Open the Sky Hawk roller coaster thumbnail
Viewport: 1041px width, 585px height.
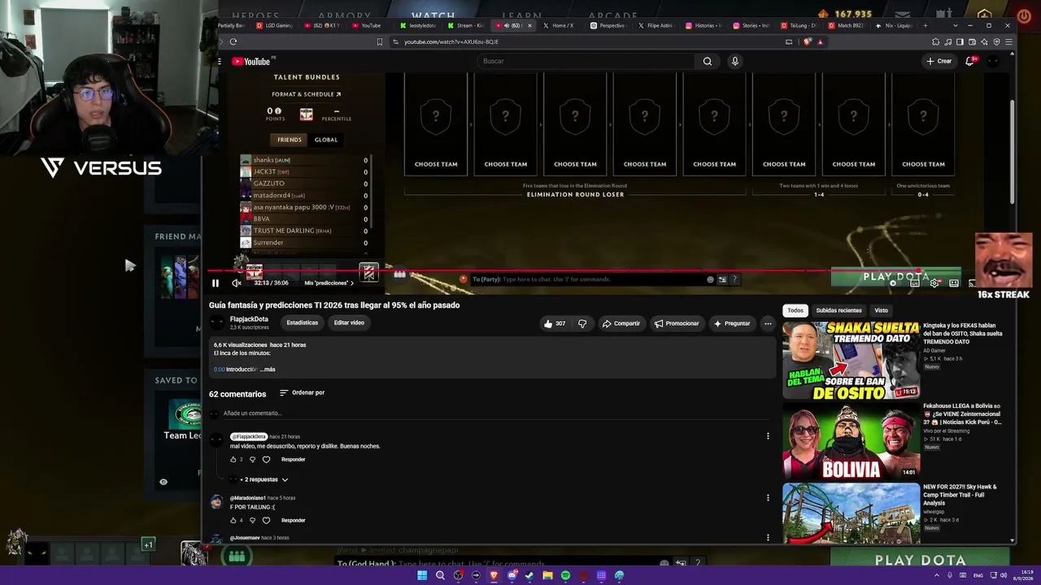851,513
